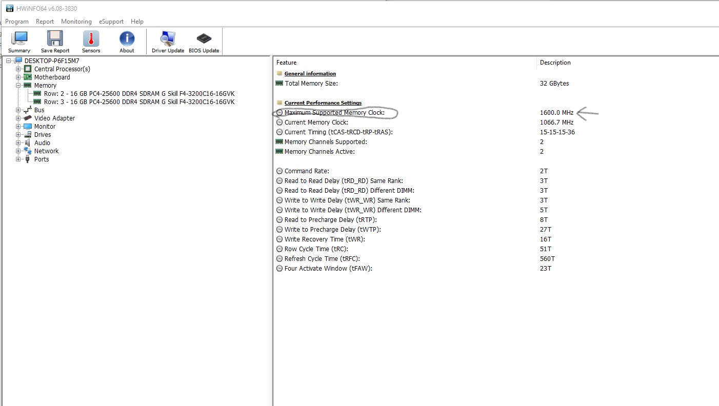Image resolution: width=719 pixels, height=406 pixels.
Task: Click the Total Memory Size row icon
Action: [x=279, y=83]
